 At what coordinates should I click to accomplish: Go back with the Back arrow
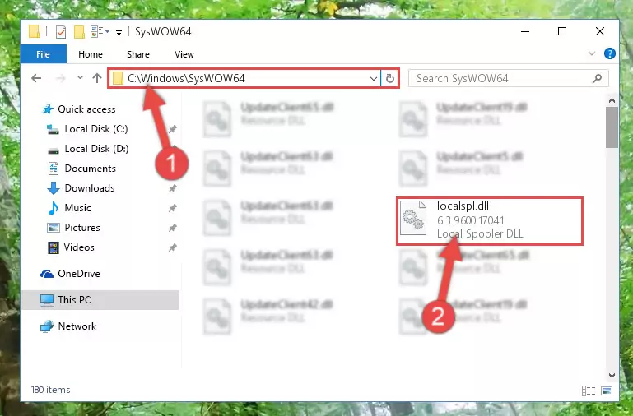[x=36, y=78]
